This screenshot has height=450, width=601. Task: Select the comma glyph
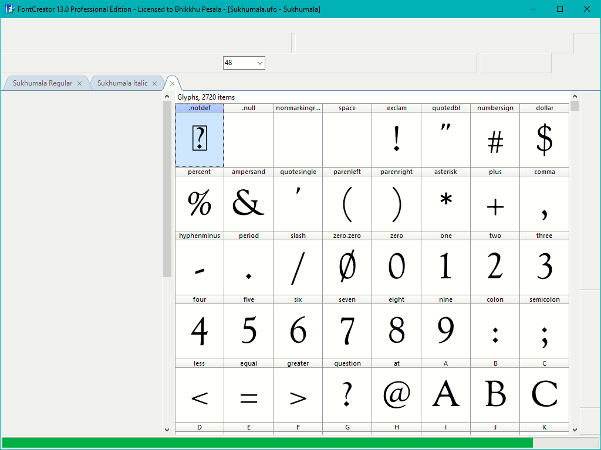tap(544, 199)
